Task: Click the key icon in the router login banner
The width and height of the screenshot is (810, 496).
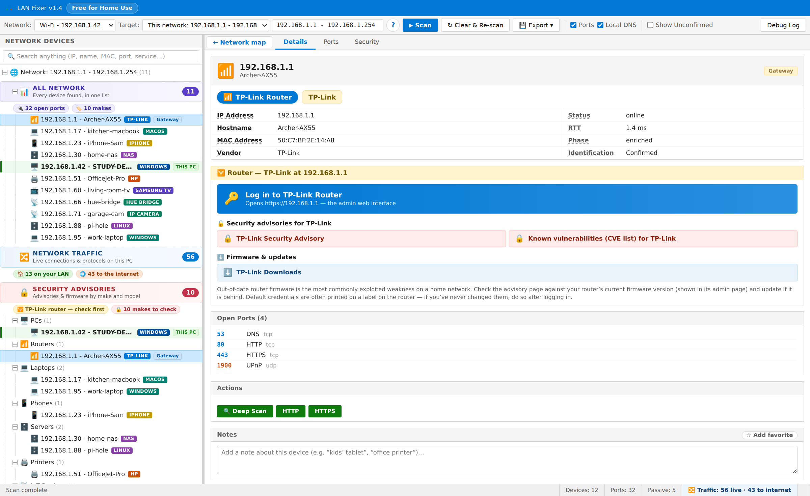Action: 232,198
